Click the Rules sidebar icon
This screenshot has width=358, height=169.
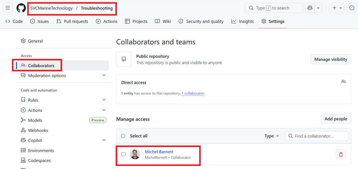pos(23,100)
